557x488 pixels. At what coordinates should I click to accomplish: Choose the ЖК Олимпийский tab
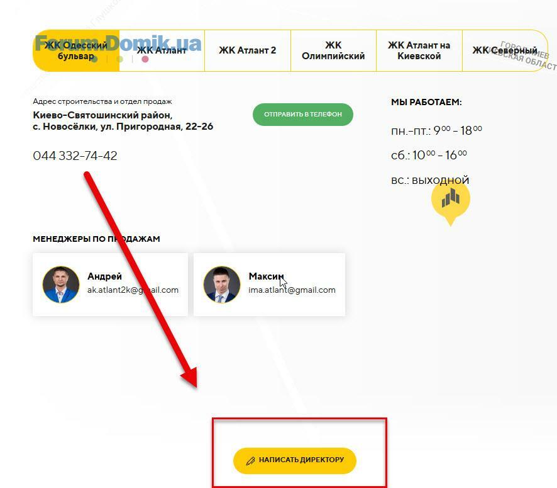(333, 50)
